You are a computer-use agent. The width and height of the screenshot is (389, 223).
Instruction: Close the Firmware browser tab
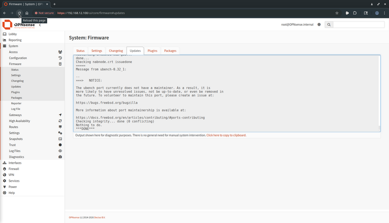pos(47,4)
